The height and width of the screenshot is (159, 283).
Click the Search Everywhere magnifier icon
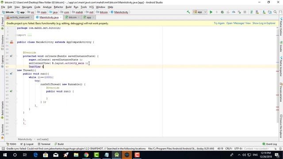275,12
